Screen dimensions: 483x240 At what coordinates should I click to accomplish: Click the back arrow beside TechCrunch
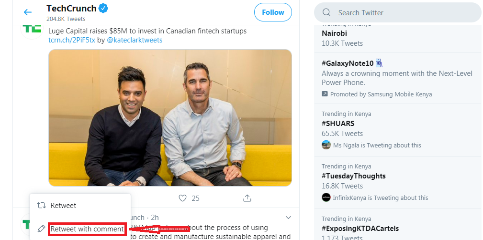(x=27, y=12)
